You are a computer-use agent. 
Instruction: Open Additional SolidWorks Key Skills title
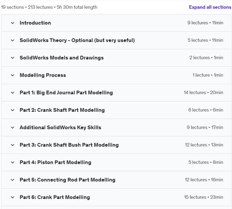coord(60,128)
